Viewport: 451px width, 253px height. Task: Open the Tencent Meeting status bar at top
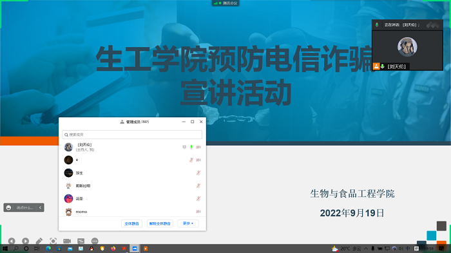point(225,3)
